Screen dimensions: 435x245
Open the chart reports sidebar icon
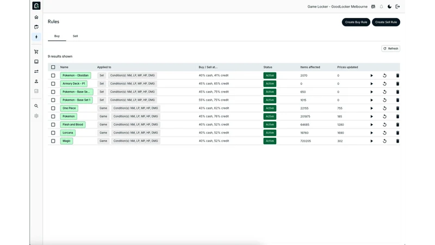tap(36, 91)
